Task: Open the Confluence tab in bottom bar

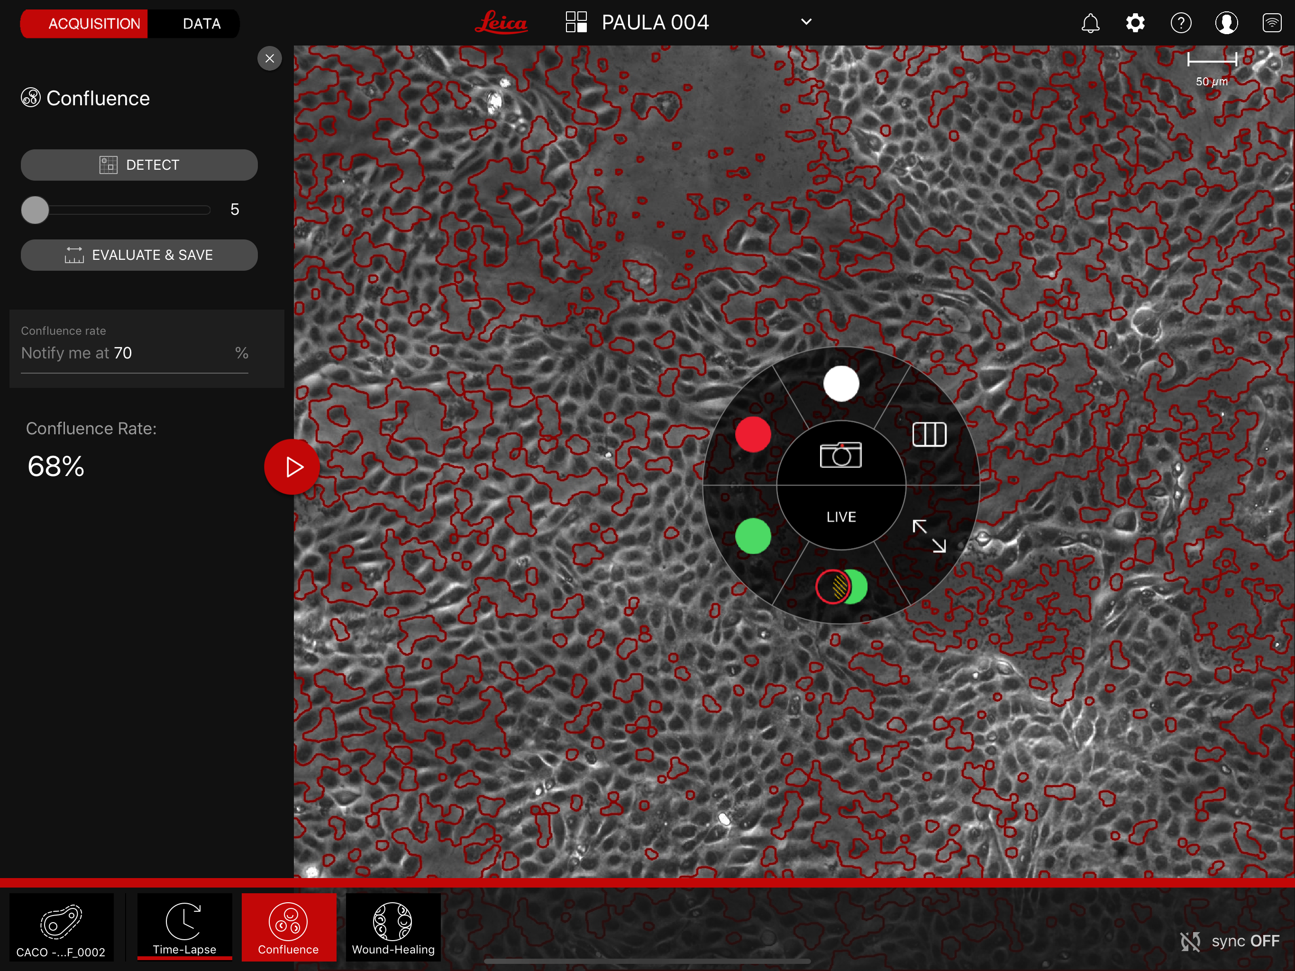Action: point(289,927)
